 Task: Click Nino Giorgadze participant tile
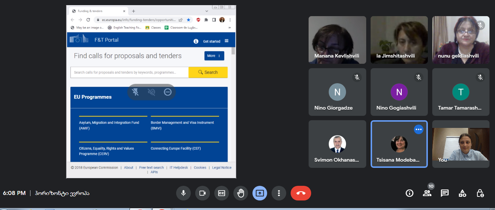337,92
